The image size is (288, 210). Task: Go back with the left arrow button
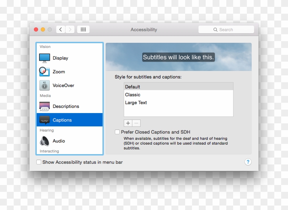(61, 29)
